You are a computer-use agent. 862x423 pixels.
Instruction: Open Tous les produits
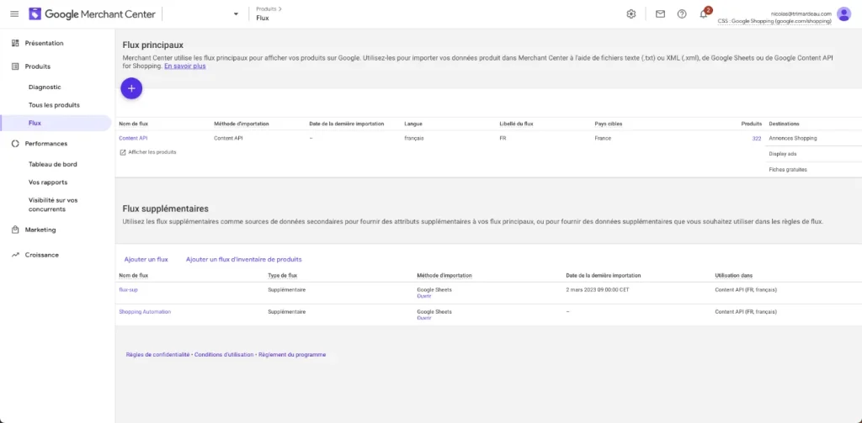click(54, 105)
